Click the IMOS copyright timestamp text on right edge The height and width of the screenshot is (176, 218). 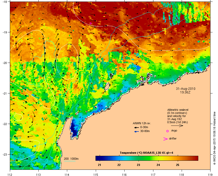pos(214,138)
